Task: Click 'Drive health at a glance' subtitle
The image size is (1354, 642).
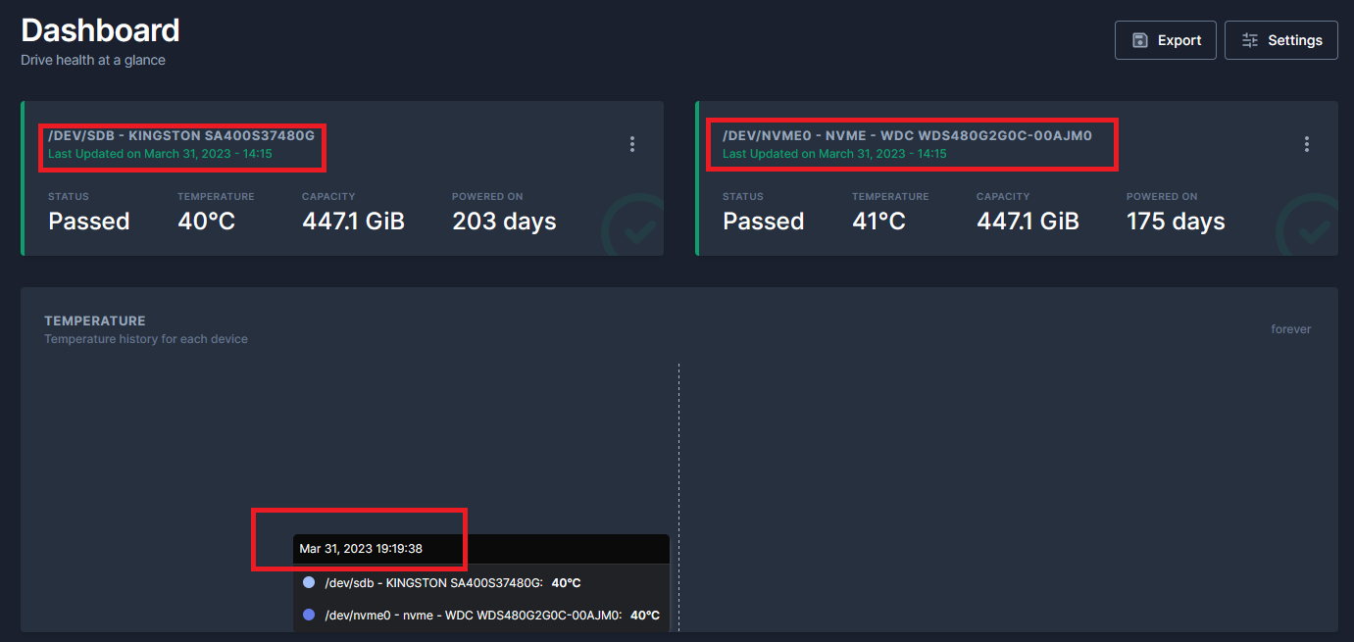Action: 93,60
